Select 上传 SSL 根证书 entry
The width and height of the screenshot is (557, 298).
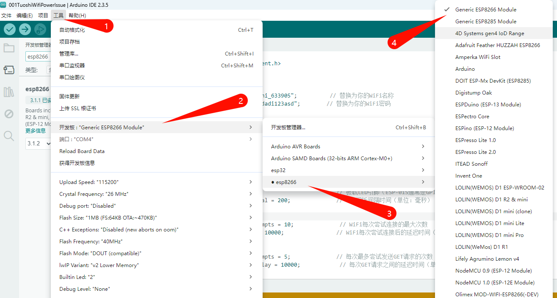tap(157, 109)
